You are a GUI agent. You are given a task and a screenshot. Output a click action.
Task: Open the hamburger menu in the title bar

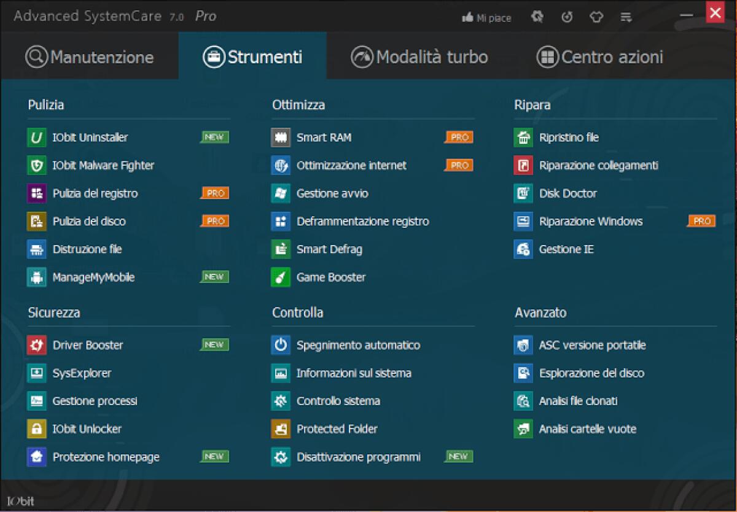626,17
